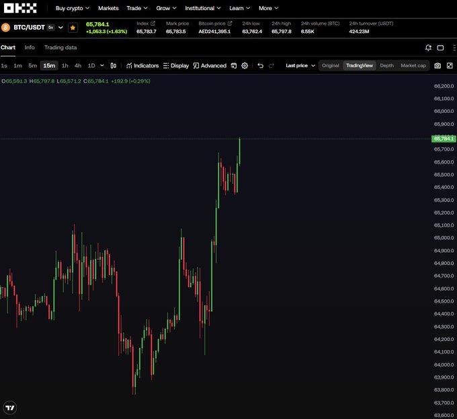This screenshot has width=457, height=419.
Task: Take a chart snapshot with camera icon
Action: pos(438,66)
